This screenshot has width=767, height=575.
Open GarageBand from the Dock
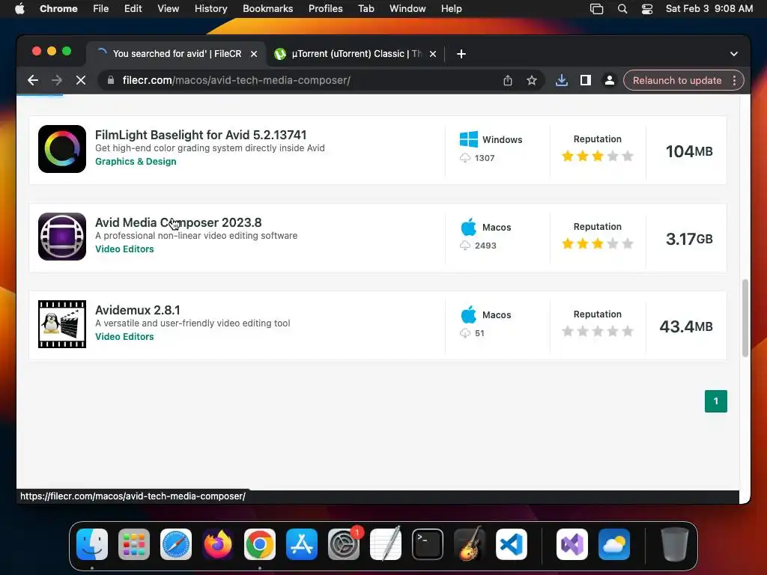(x=470, y=544)
